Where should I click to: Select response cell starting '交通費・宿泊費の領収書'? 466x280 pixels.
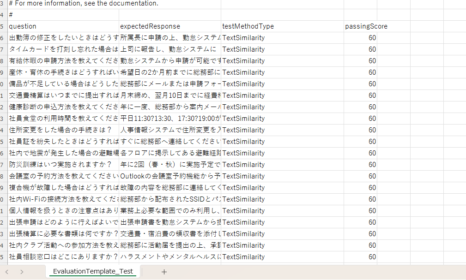(170, 234)
